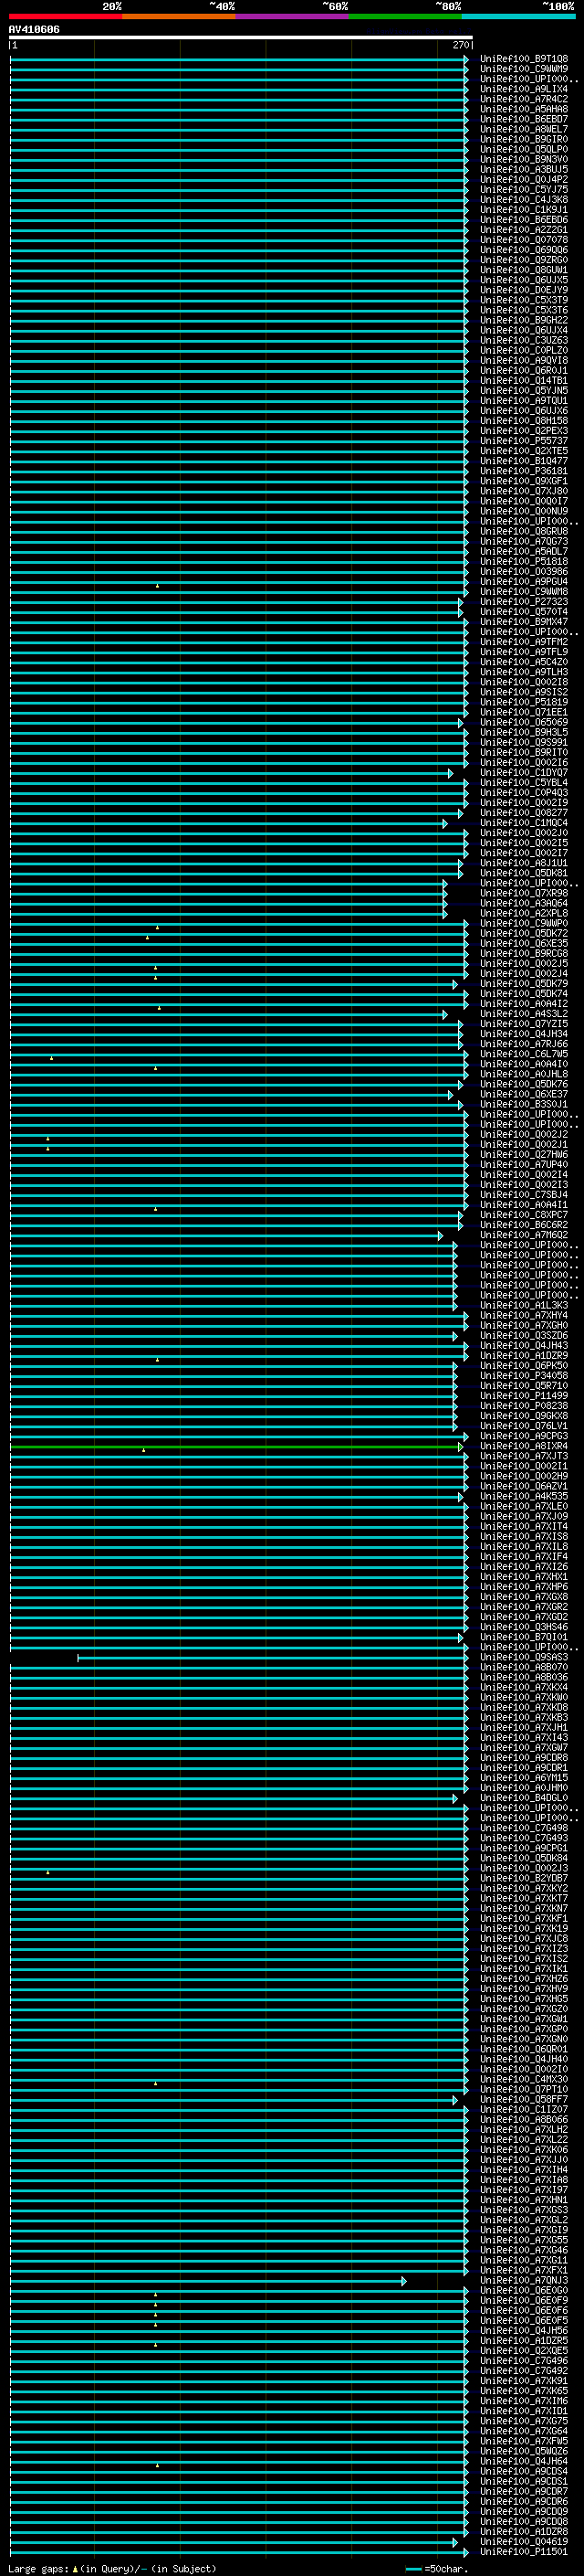Screen dimensions: 584x2576
Task: Select UniRef100_A9QVI8 hit name
Action: [x=524, y=360]
